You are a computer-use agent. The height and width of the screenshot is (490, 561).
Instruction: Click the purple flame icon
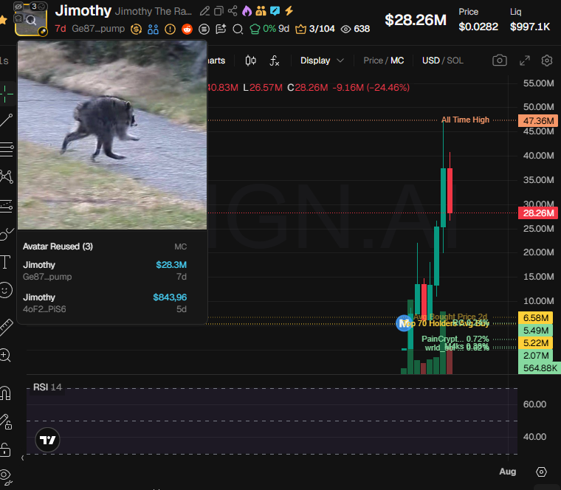(247, 11)
